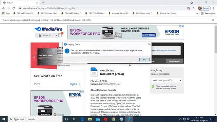Reload the MediaFire page
This screenshot has width=217, height=122.
tap(14, 8)
